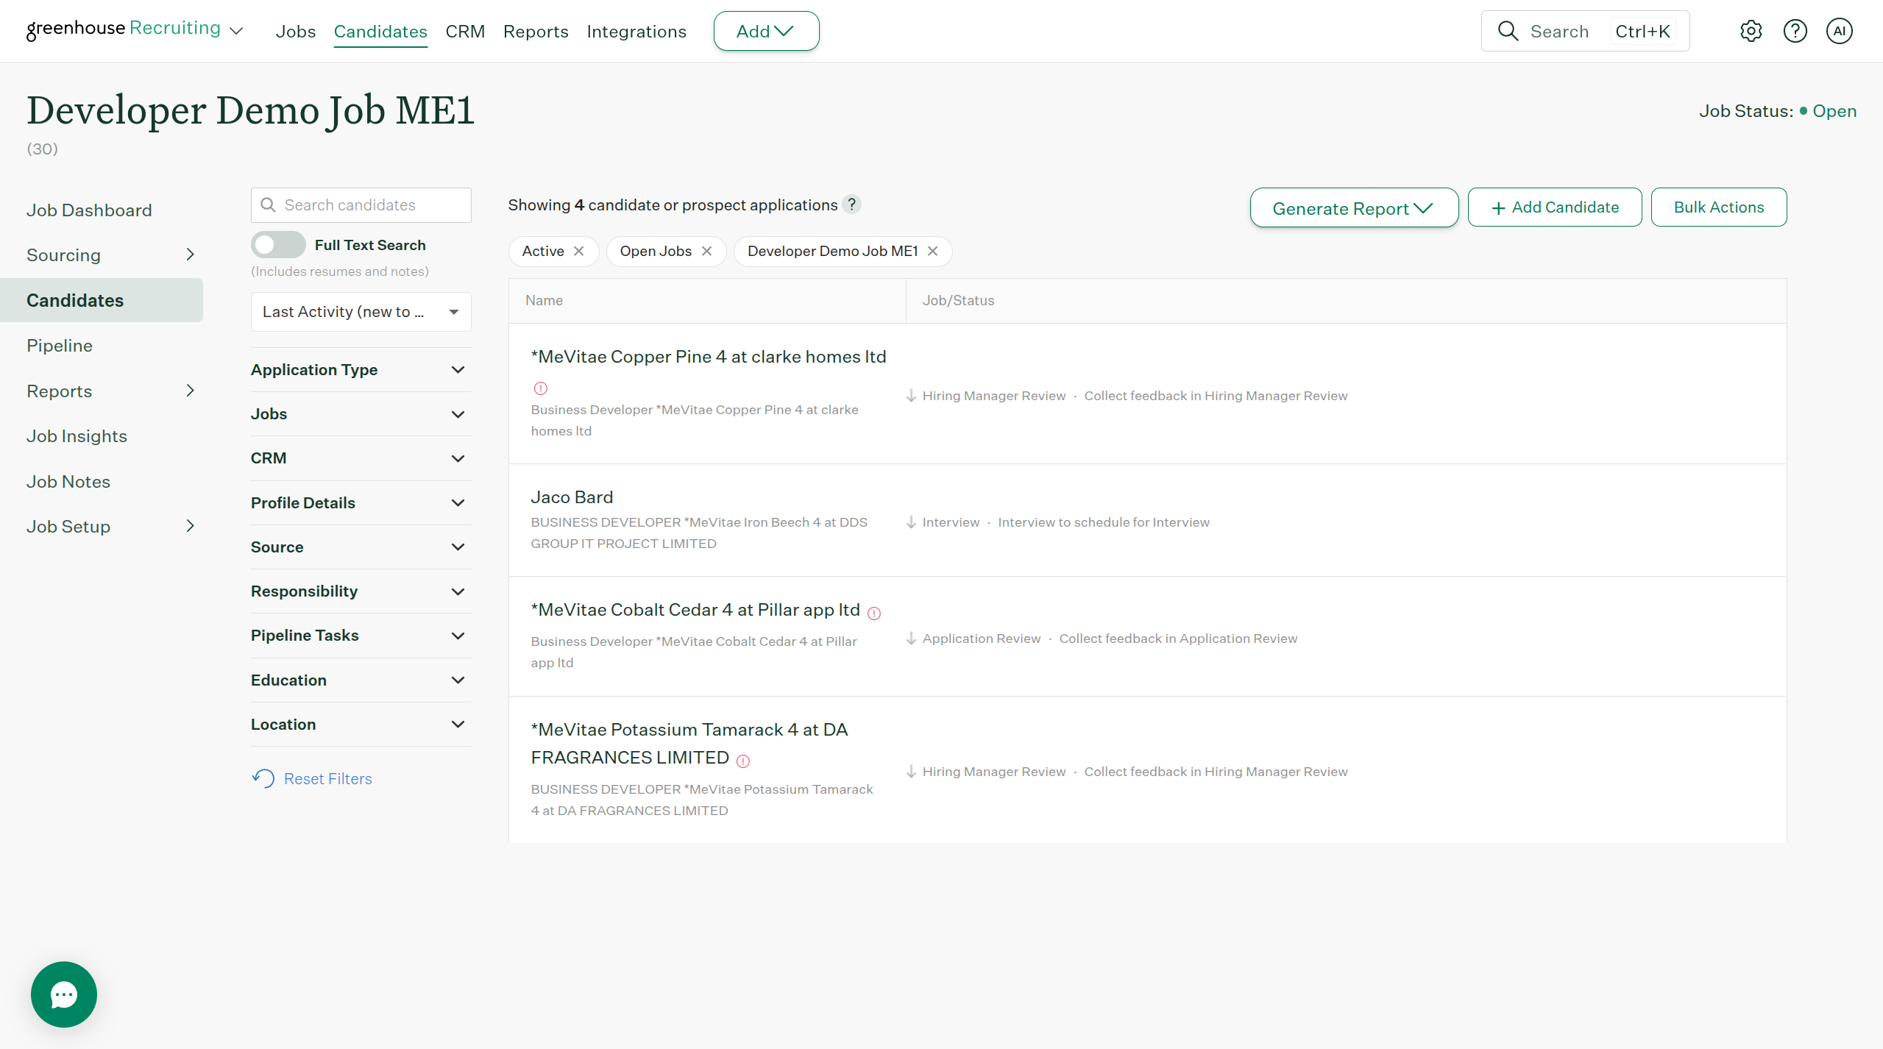This screenshot has width=1883, height=1049.
Task: Click the applications count help tooltip icon
Action: [x=851, y=205]
